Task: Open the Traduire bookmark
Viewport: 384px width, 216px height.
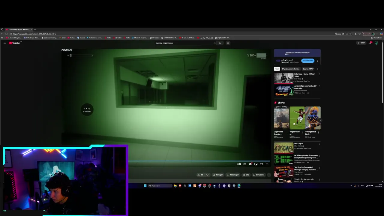Action: 81,38
